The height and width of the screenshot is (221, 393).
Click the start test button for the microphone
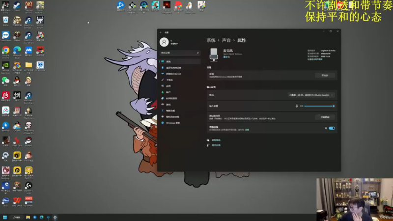pos(325,117)
